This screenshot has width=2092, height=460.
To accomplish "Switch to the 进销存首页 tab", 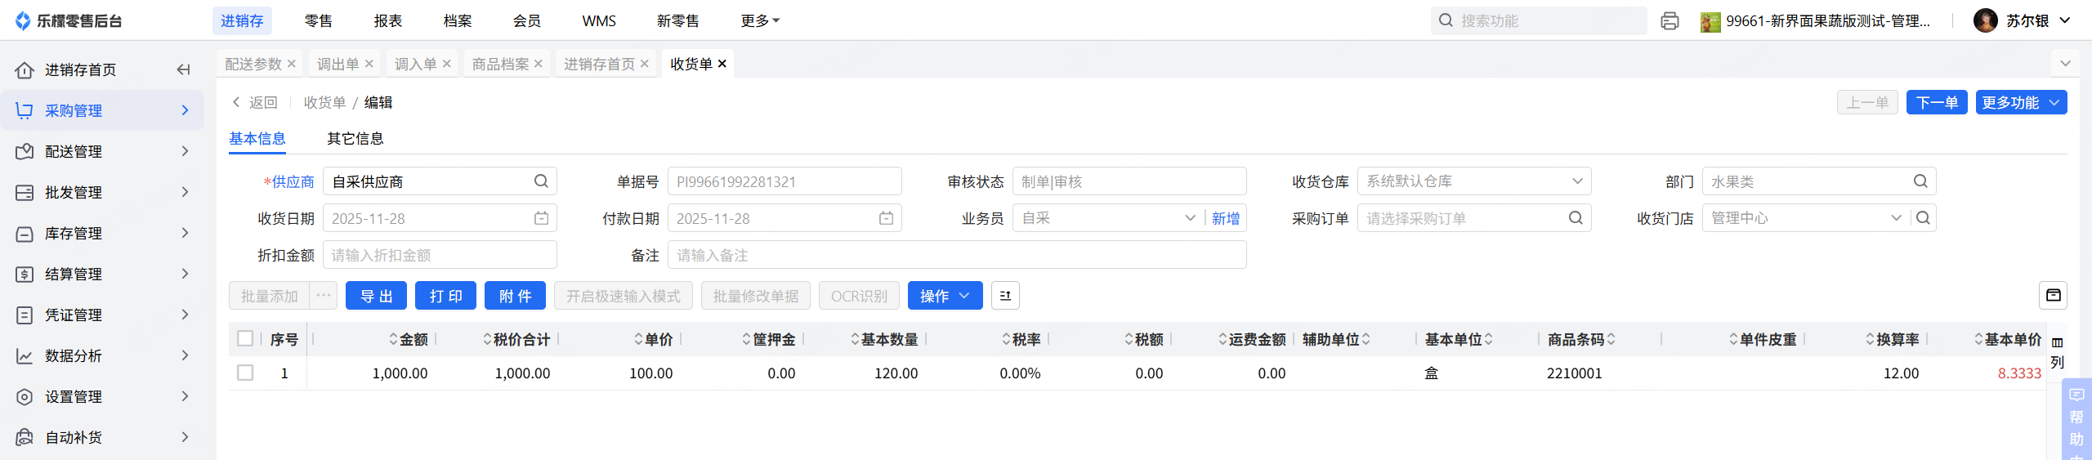I will (x=599, y=64).
